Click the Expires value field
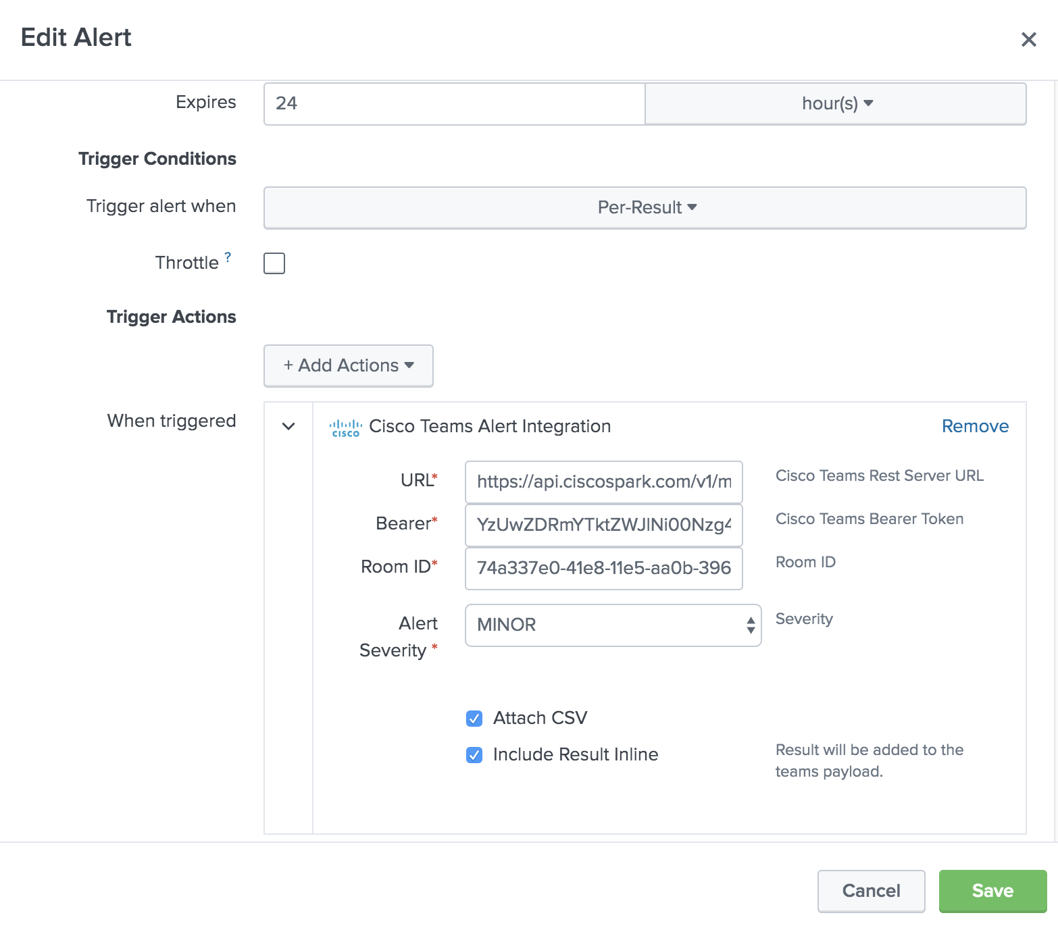The height and width of the screenshot is (932, 1058). tap(454, 103)
